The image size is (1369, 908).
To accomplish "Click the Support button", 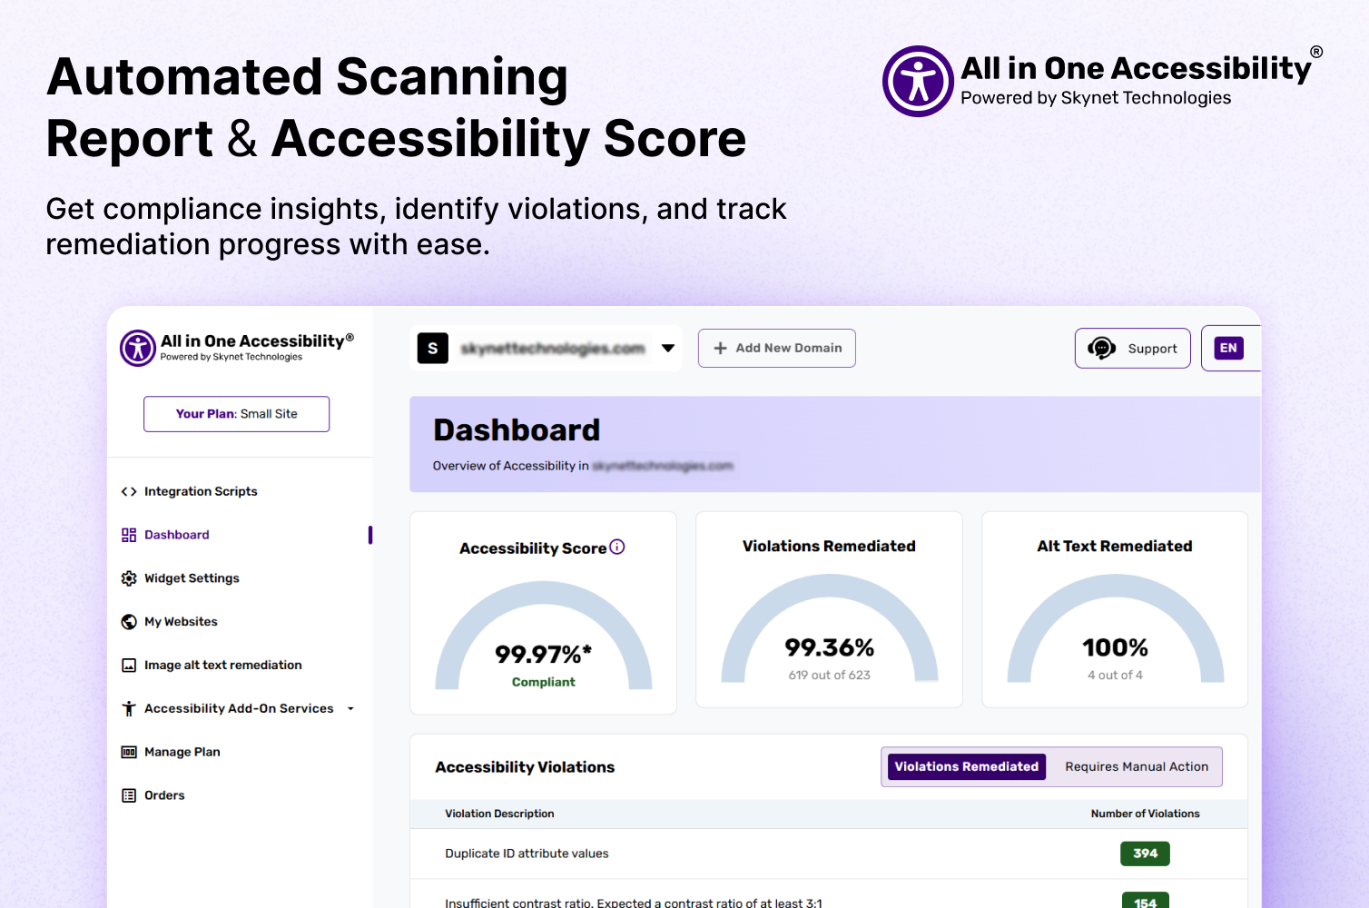I will click(x=1133, y=349).
